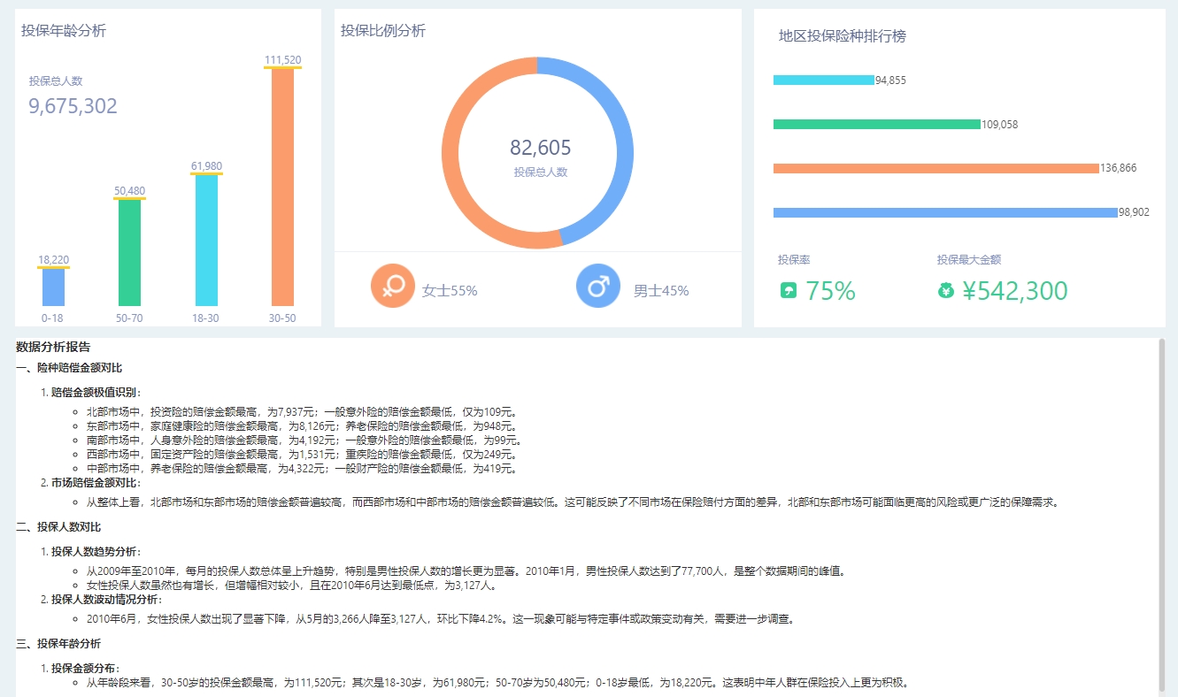Click the 赔偿金额极值识别 subheading
Image resolution: width=1178 pixels, height=697 pixels.
point(94,393)
